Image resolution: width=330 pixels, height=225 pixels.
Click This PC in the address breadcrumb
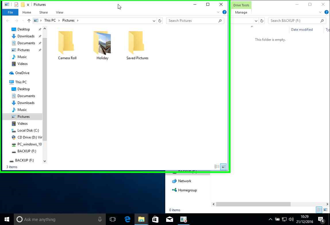tap(50, 20)
